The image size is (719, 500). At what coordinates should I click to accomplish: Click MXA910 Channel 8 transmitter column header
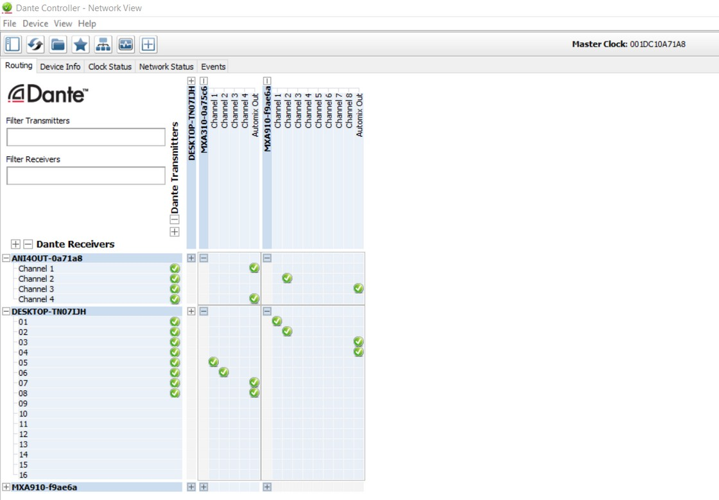pyautogui.click(x=349, y=111)
